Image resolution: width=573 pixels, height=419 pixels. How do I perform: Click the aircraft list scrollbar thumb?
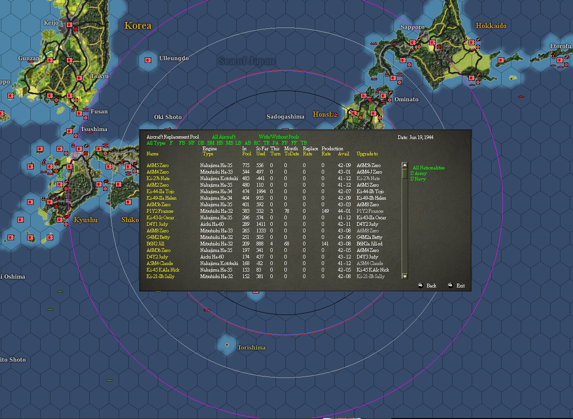pyautogui.click(x=404, y=173)
